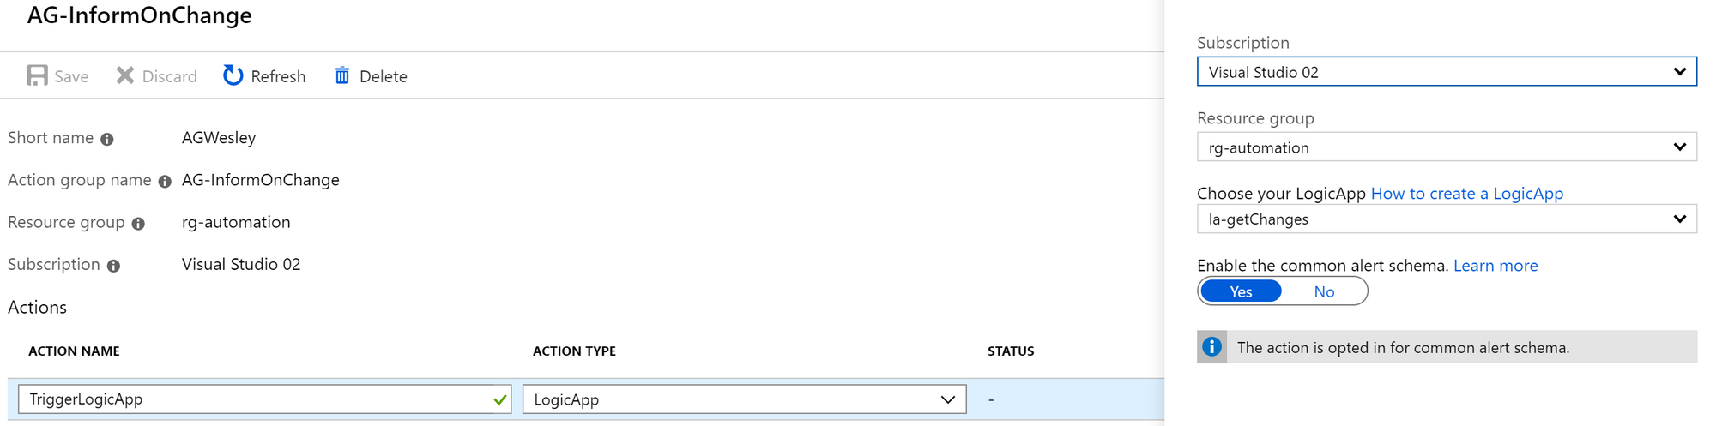Viewport: 1716px width, 426px height.
Task: Open the la-getChanges LogicApp dropdown
Action: (1447, 219)
